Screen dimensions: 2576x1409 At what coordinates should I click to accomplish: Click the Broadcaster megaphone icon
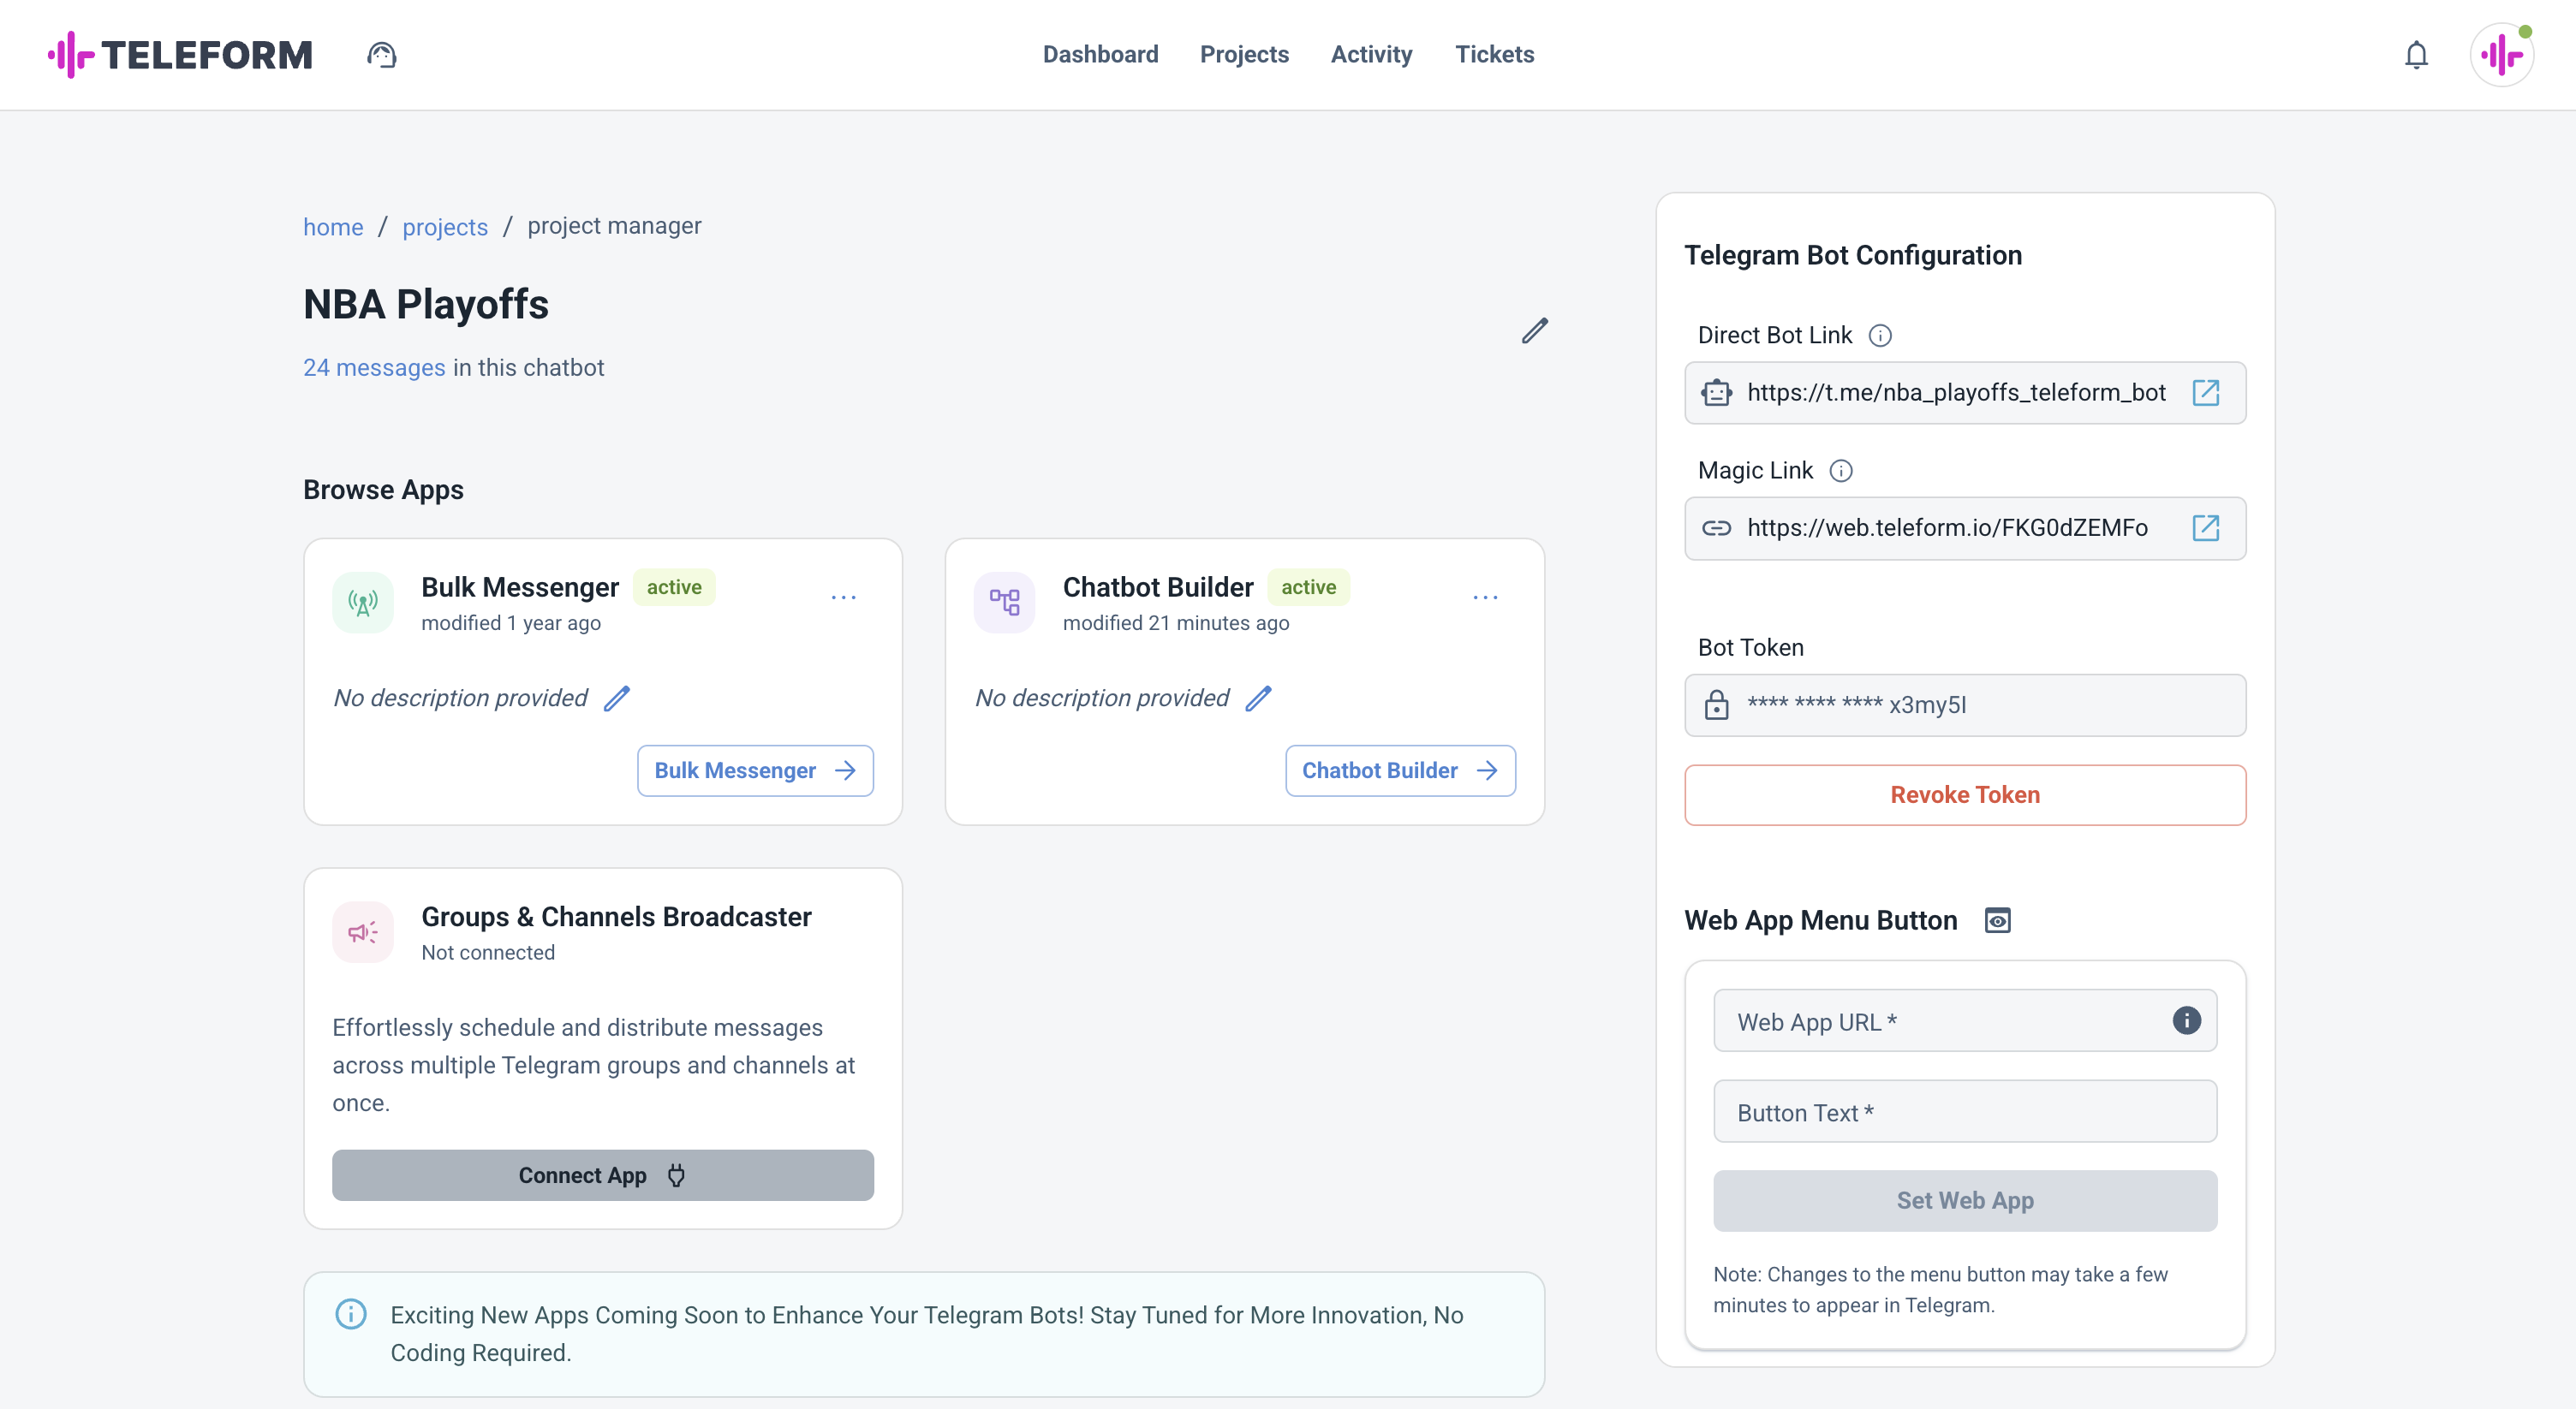click(363, 932)
